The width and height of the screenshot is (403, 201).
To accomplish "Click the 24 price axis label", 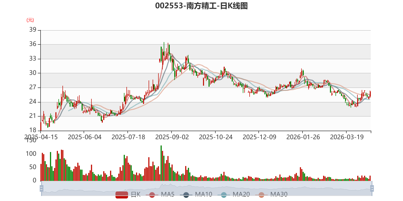I will [x=33, y=102].
